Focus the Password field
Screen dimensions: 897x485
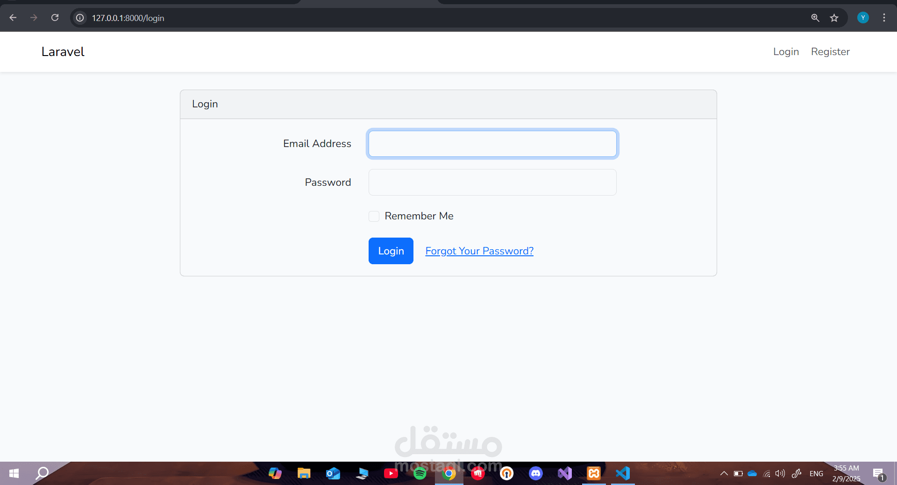pos(492,183)
